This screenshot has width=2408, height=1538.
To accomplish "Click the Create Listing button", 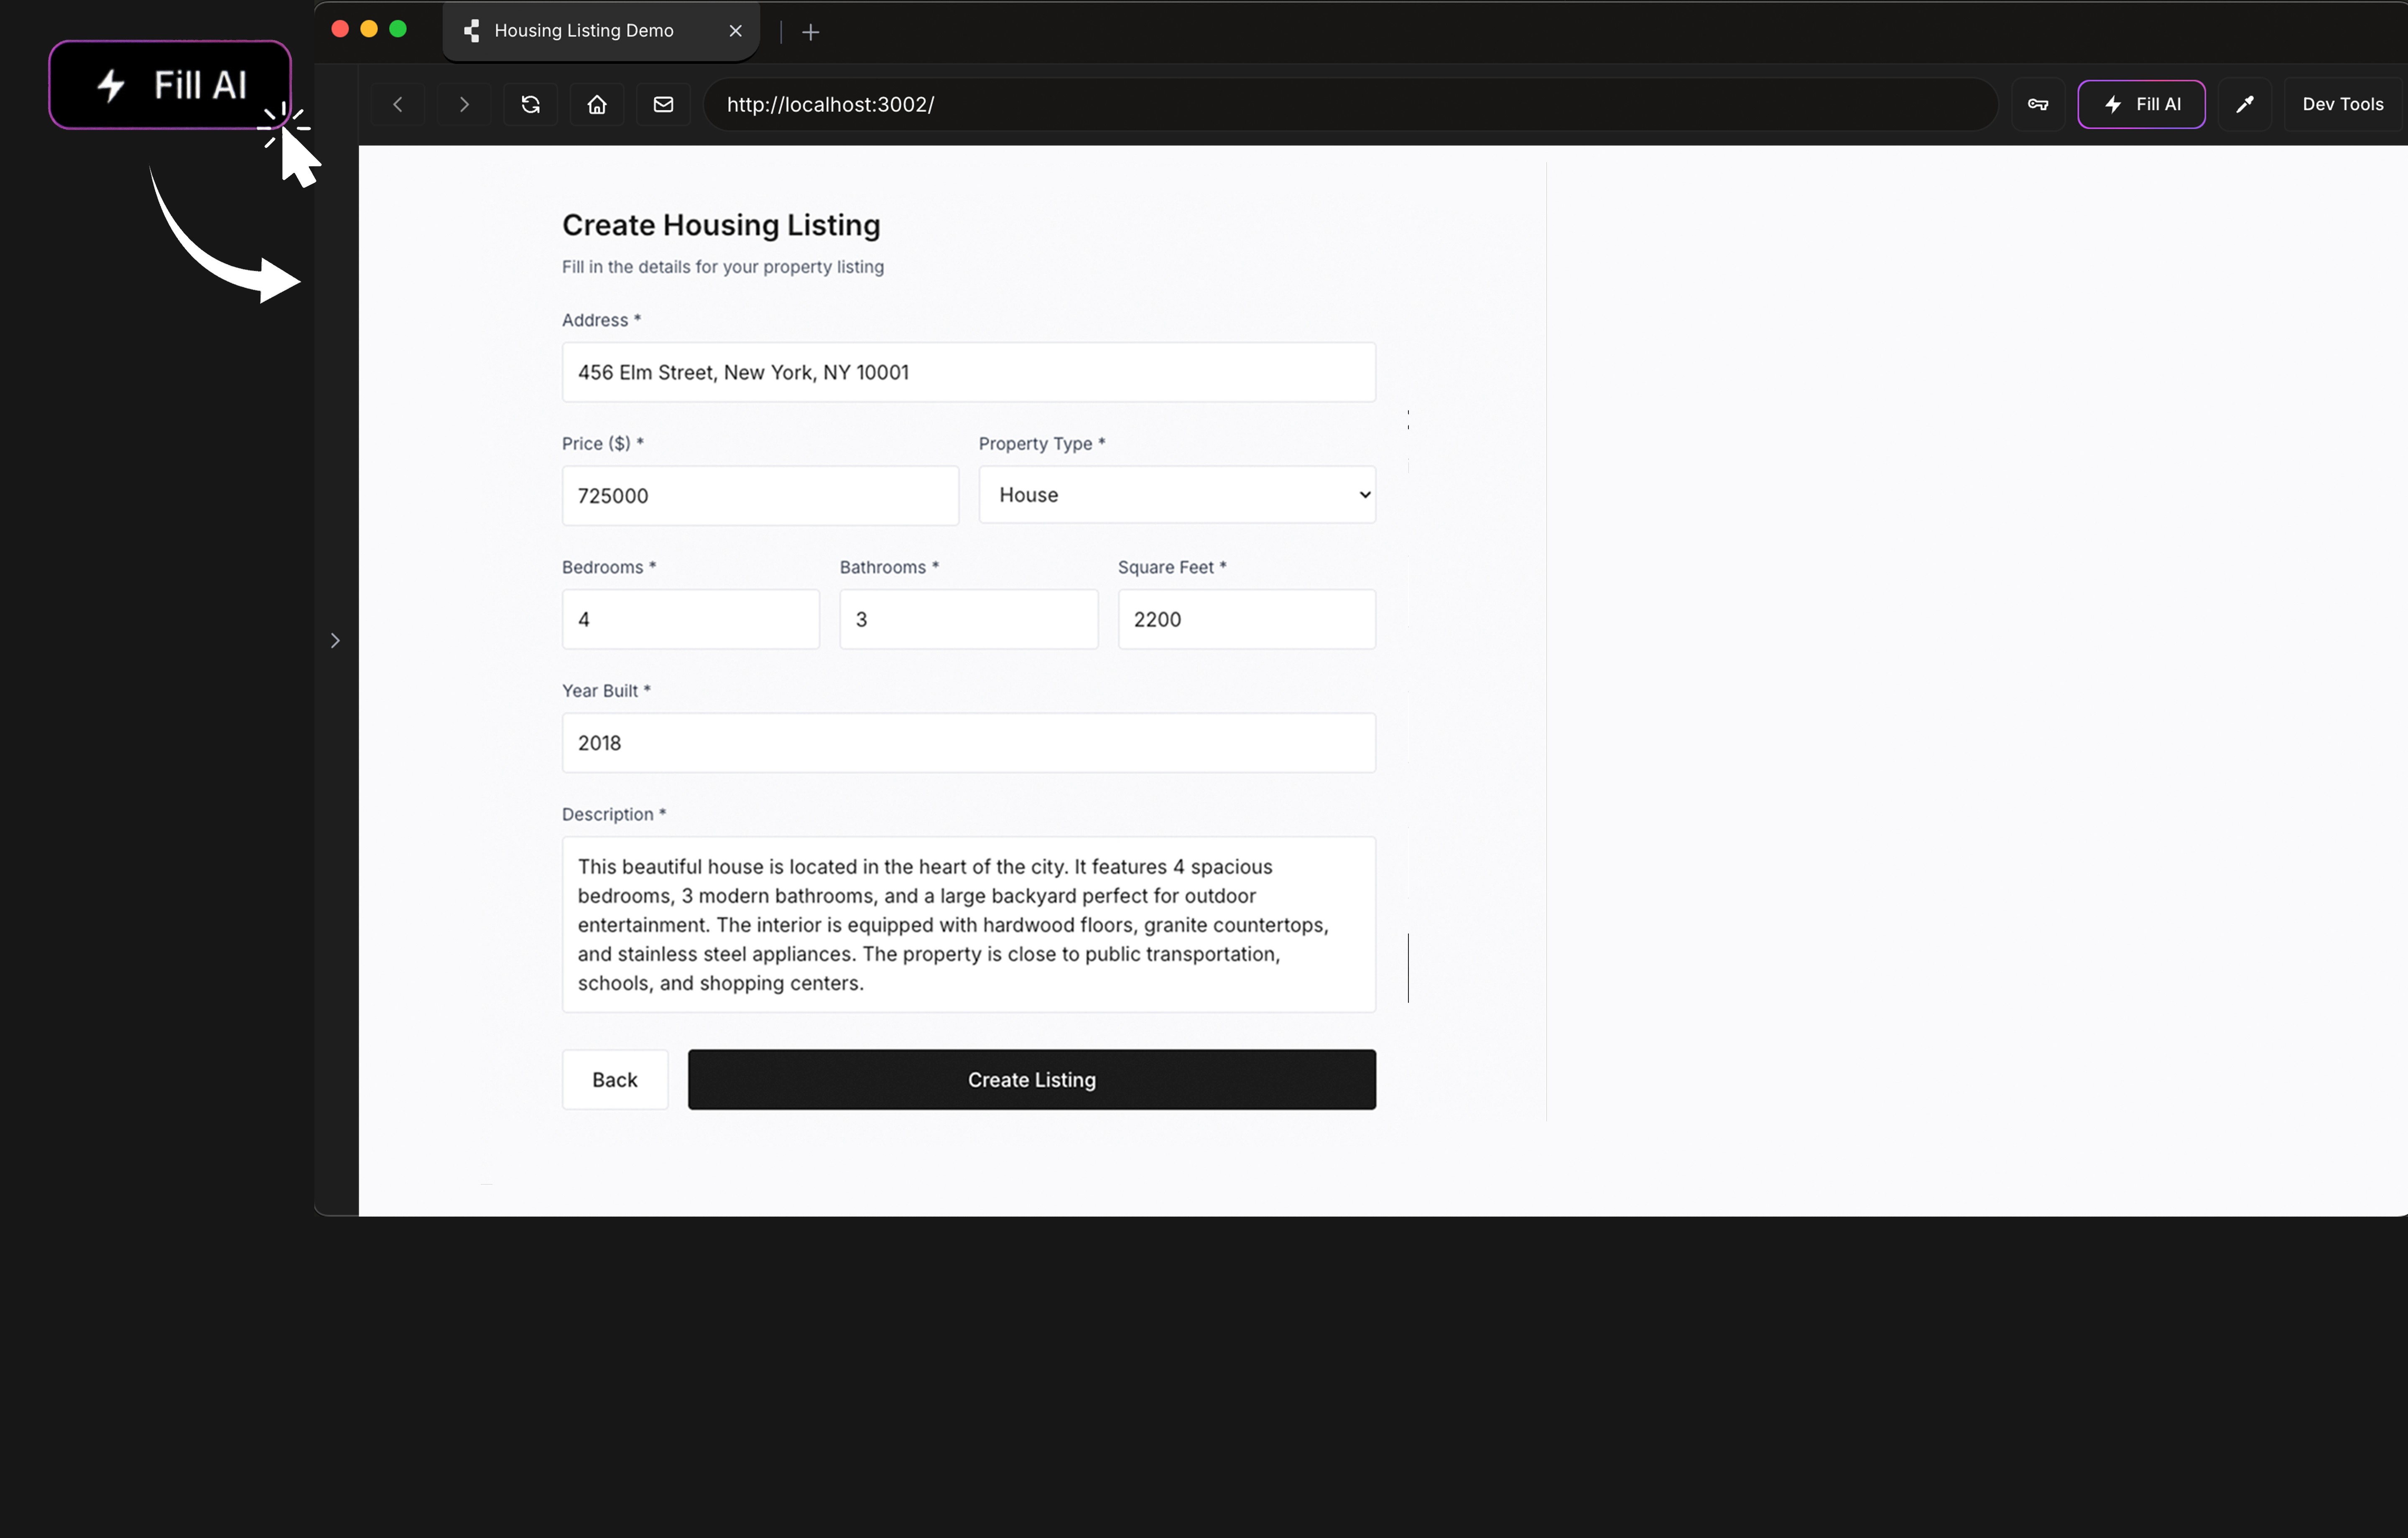I will click(x=1031, y=1080).
